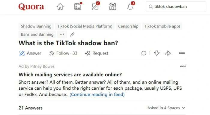Show the +7 additional topics
This screenshot has height=115, width=210.
(62, 35)
